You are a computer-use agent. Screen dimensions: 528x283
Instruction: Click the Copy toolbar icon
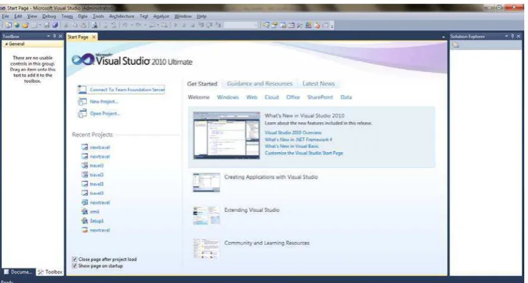tap(75, 26)
